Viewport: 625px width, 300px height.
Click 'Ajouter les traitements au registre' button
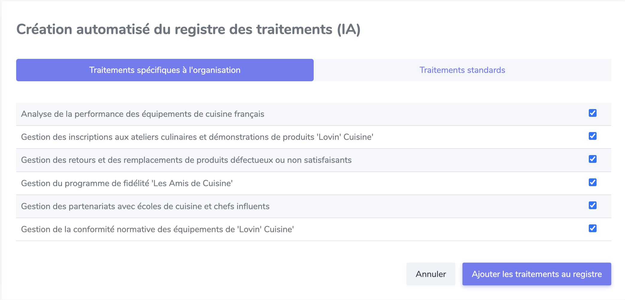click(x=537, y=274)
